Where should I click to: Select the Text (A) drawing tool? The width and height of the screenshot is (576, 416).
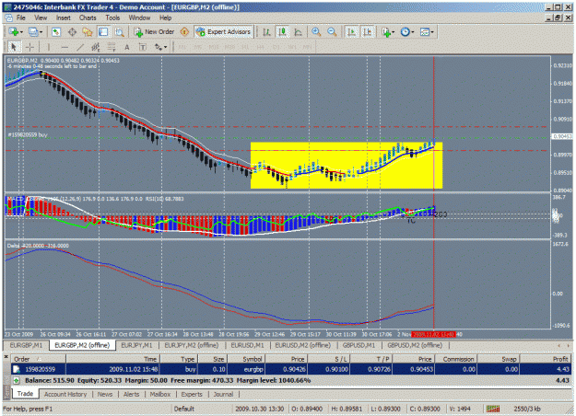tap(127, 47)
